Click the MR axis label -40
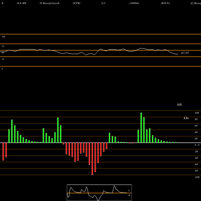Image resolution: width=201 pixels, height=201 pixels. coord(196,158)
